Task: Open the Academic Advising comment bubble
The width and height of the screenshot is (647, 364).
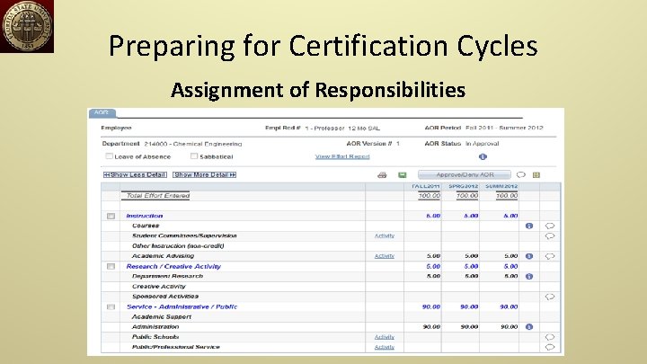Action: click(550, 256)
